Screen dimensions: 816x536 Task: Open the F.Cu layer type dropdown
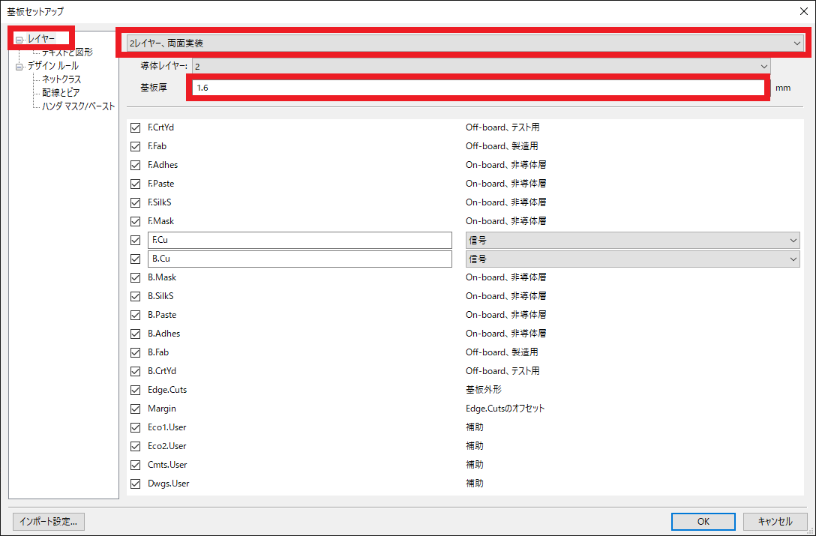[632, 240]
